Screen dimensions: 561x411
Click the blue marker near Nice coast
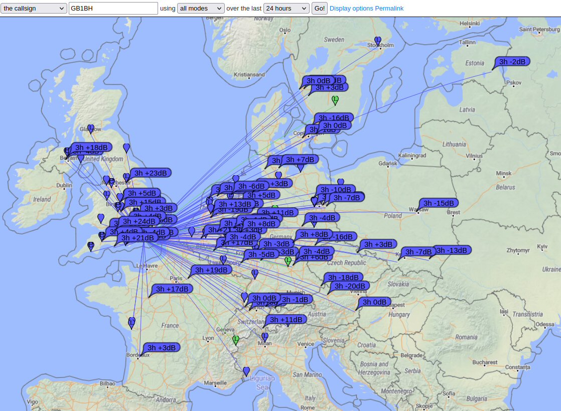pyautogui.click(x=246, y=371)
